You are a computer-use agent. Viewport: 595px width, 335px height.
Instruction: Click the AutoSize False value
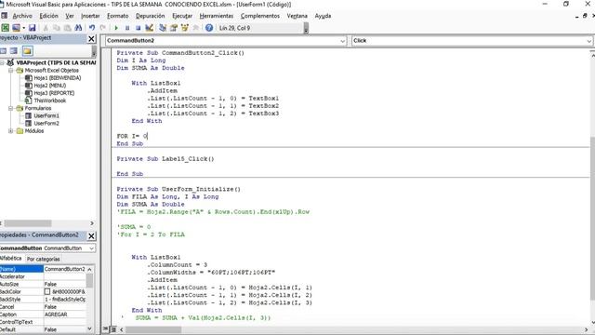pos(65,284)
